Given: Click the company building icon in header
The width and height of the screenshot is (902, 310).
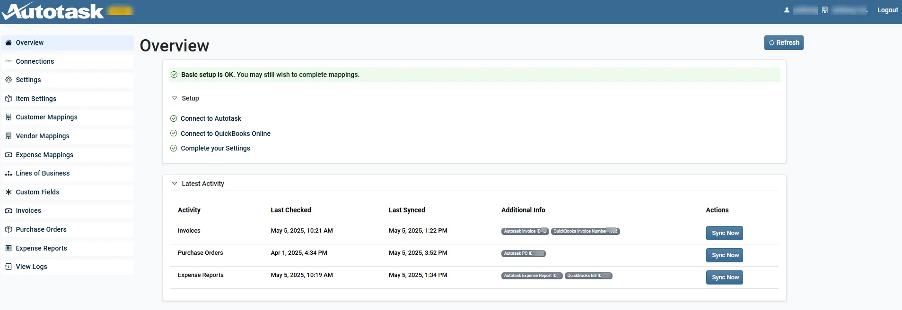Looking at the screenshot, I should click(824, 10).
